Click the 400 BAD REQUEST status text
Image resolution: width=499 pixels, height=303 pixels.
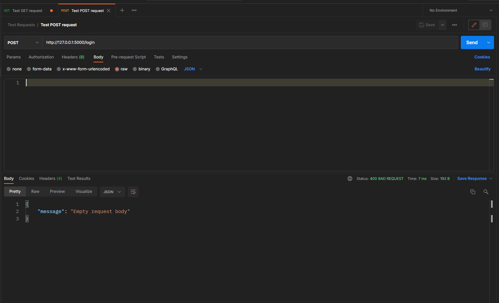[386, 179]
